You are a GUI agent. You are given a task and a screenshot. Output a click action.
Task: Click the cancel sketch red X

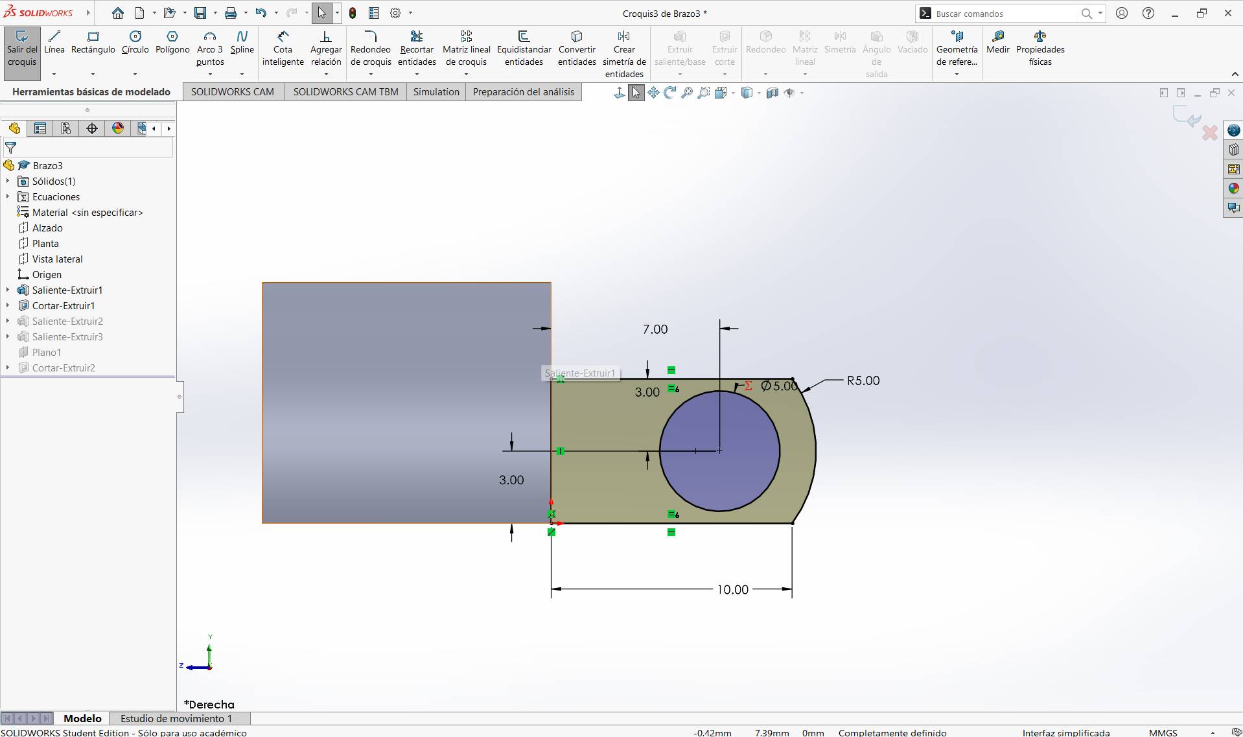click(1209, 133)
